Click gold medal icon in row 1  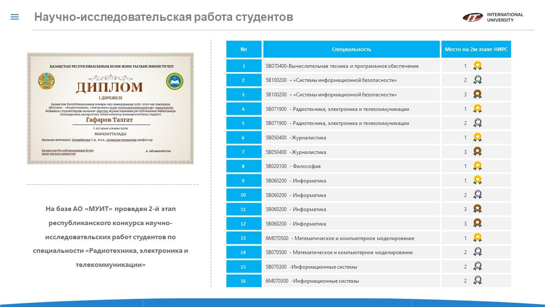pyautogui.click(x=478, y=66)
